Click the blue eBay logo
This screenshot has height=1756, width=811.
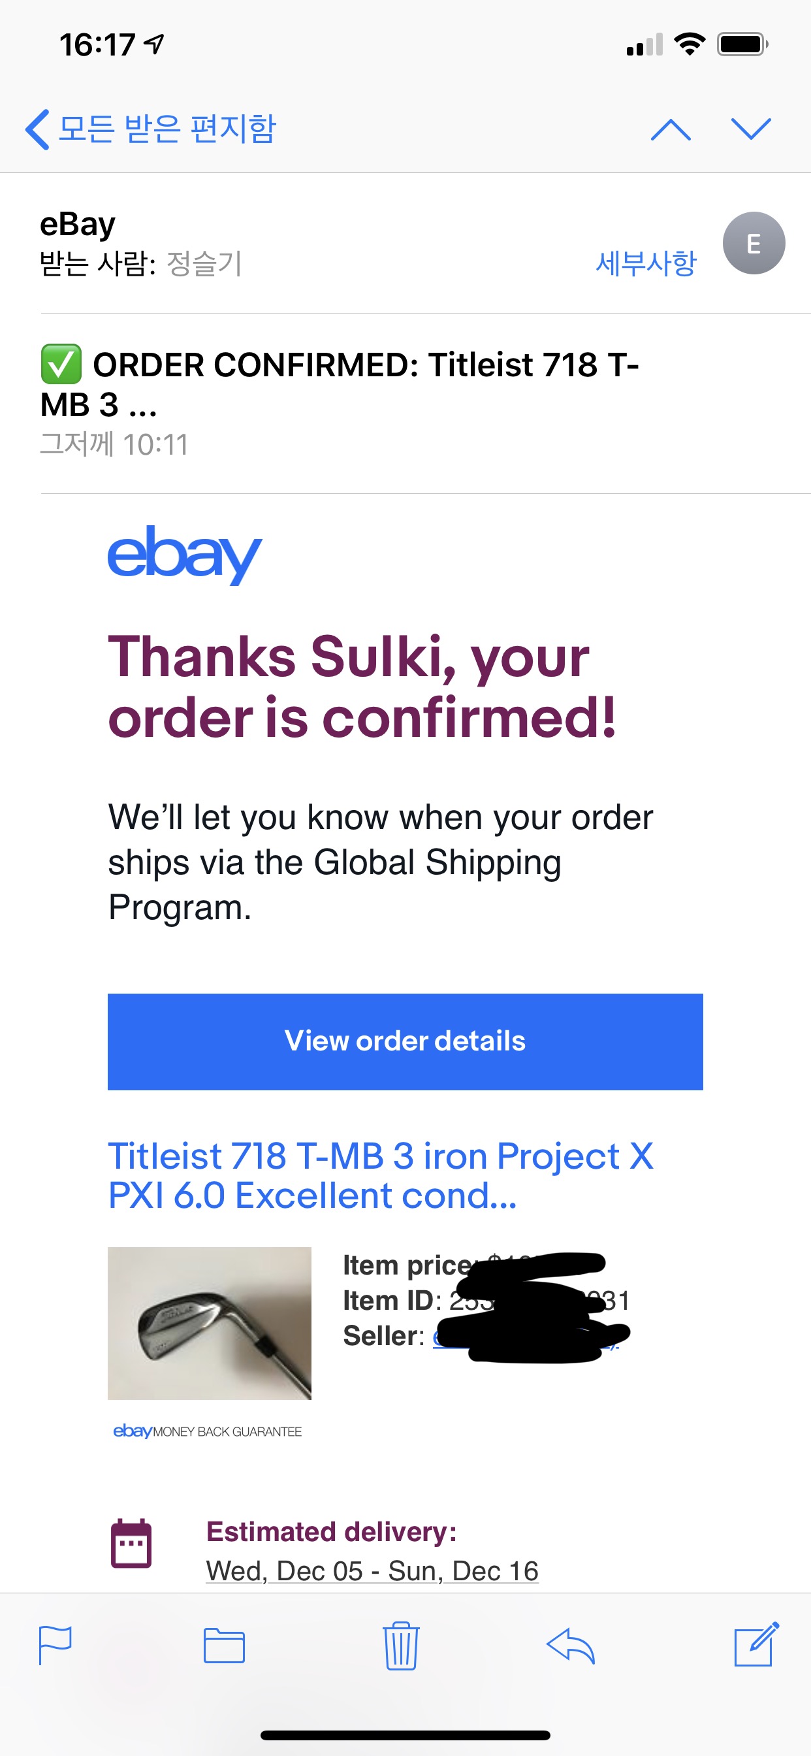click(x=184, y=554)
